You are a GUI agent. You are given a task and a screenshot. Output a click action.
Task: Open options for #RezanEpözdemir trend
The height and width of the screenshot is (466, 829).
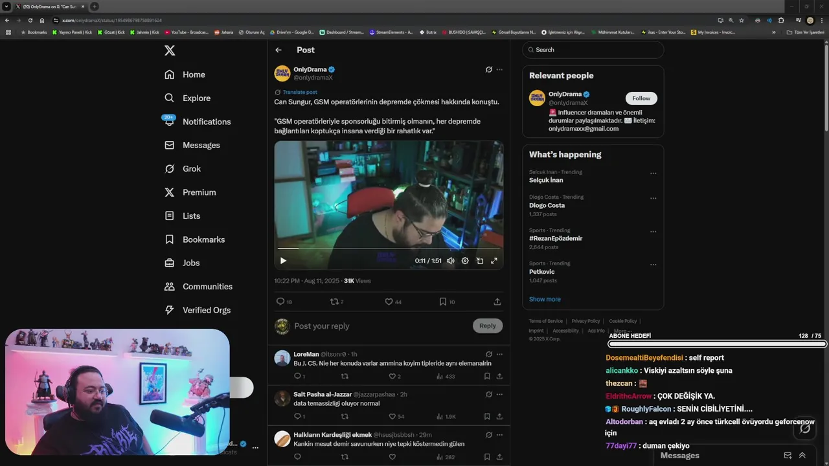[x=653, y=231]
